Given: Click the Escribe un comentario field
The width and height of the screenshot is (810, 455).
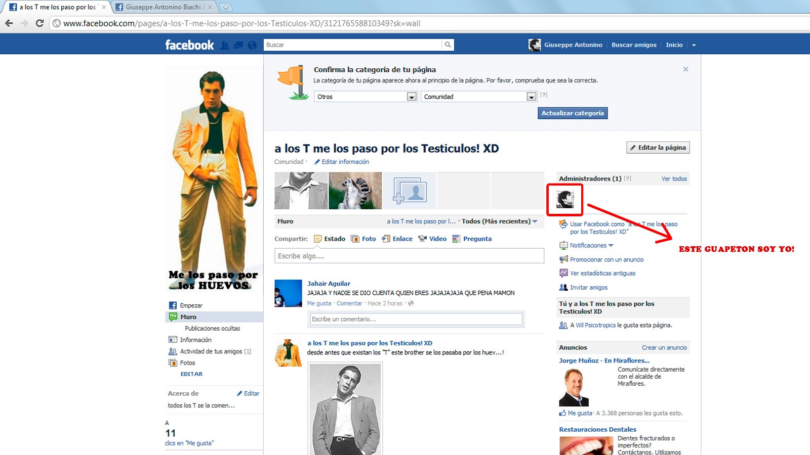Looking at the screenshot, I should (416, 319).
